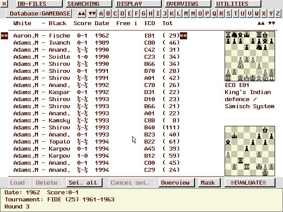The width and height of the screenshot is (283, 212).
Task: Jump to letter D in index
Action: [122, 14]
